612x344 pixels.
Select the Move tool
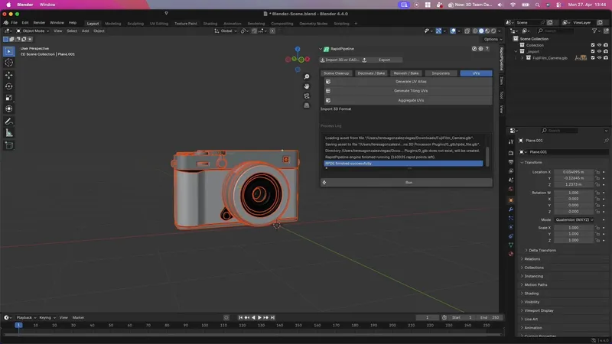(9, 75)
